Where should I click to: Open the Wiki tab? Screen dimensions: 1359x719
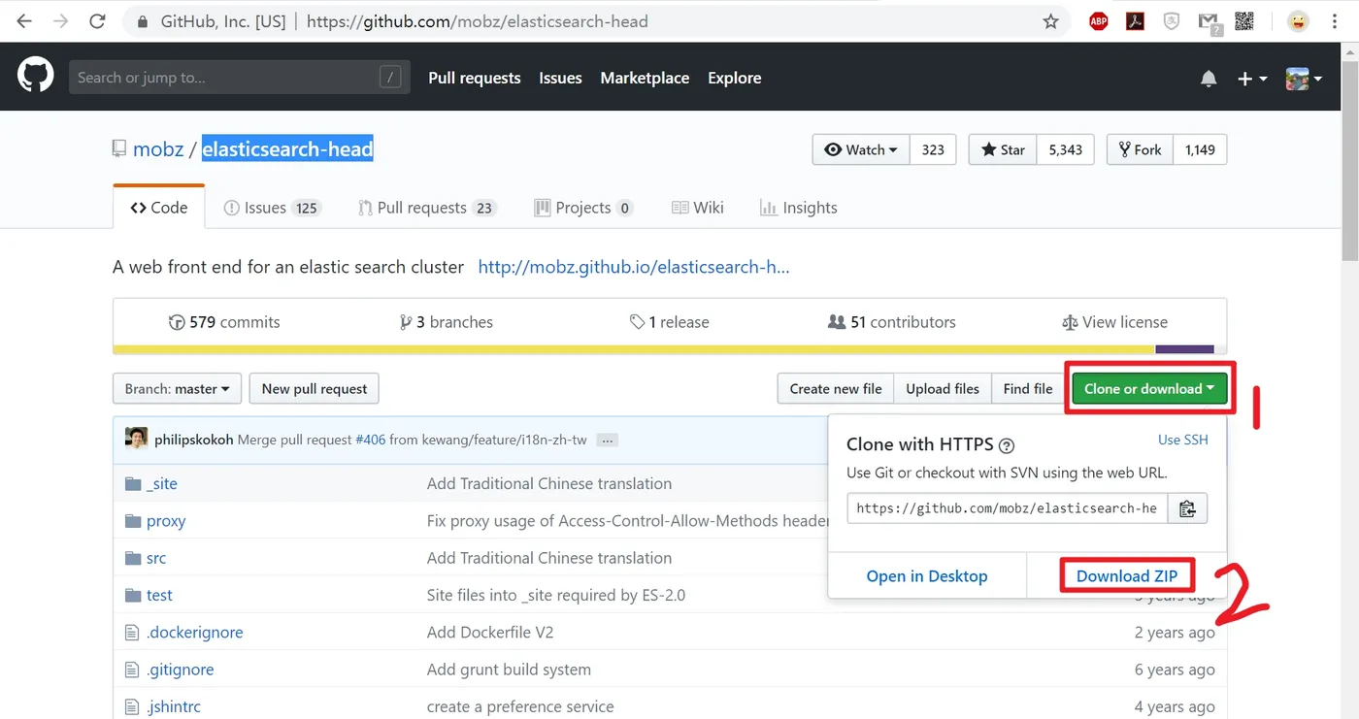click(698, 208)
